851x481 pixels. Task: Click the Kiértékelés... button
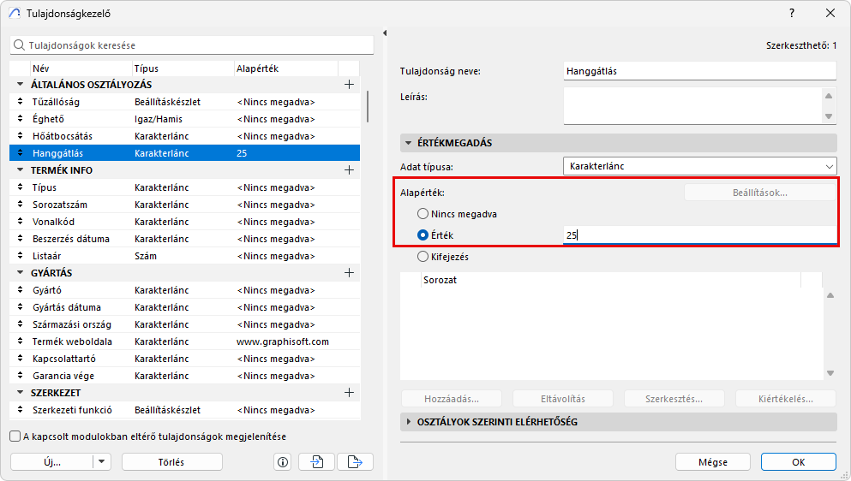point(786,399)
